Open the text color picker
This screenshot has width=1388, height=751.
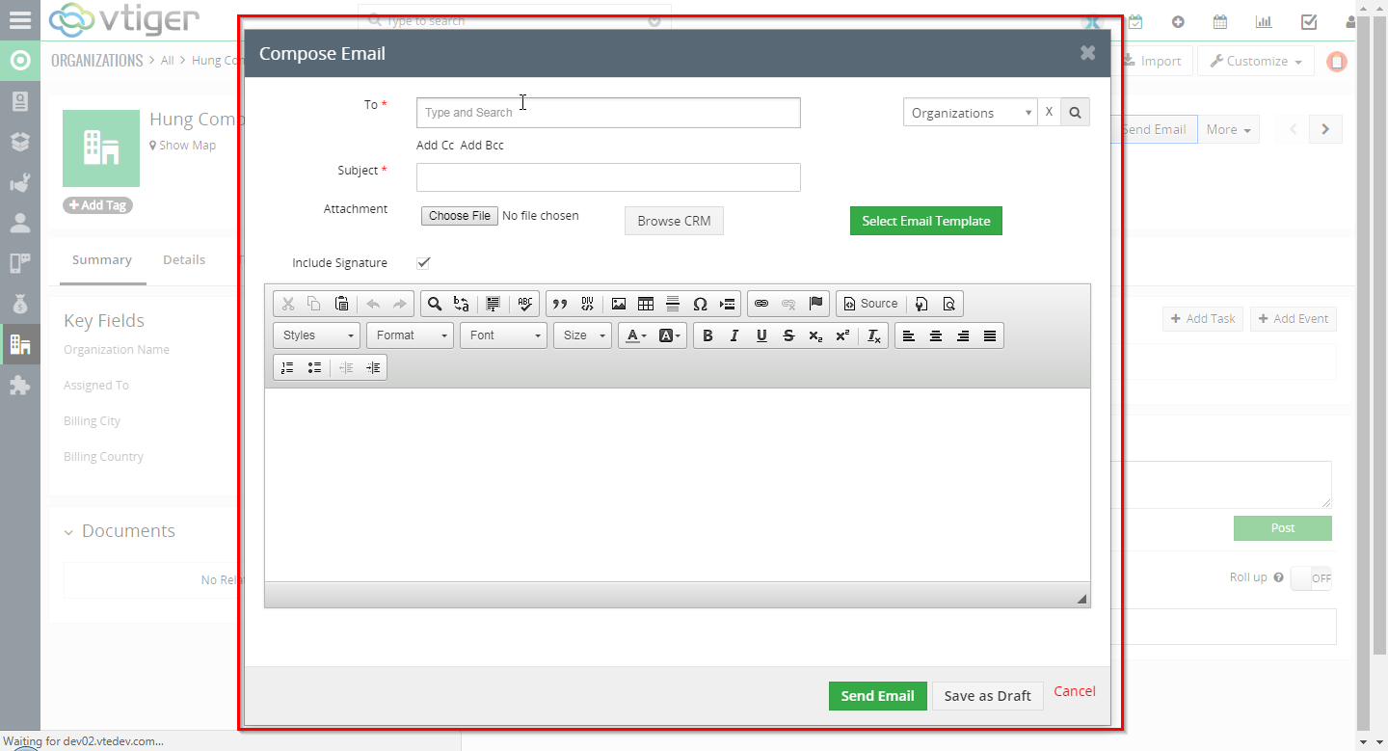click(x=635, y=335)
